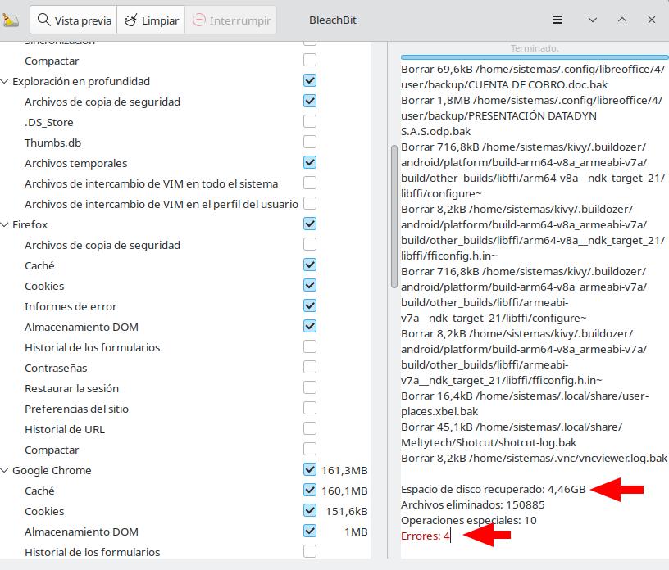Screen dimensions: 669x570
Task: Click the vncviewer.log.bak log entry
Action: 534,459
